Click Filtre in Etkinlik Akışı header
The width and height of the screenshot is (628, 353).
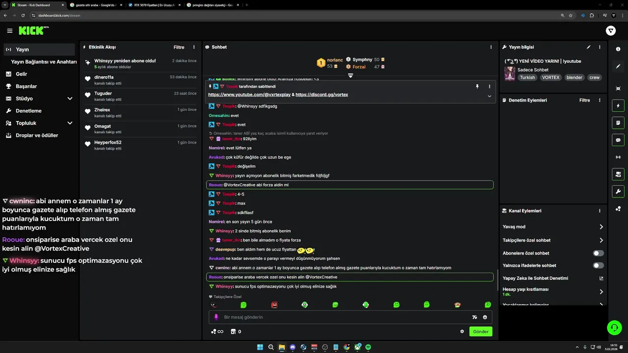click(x=179, y=47)
